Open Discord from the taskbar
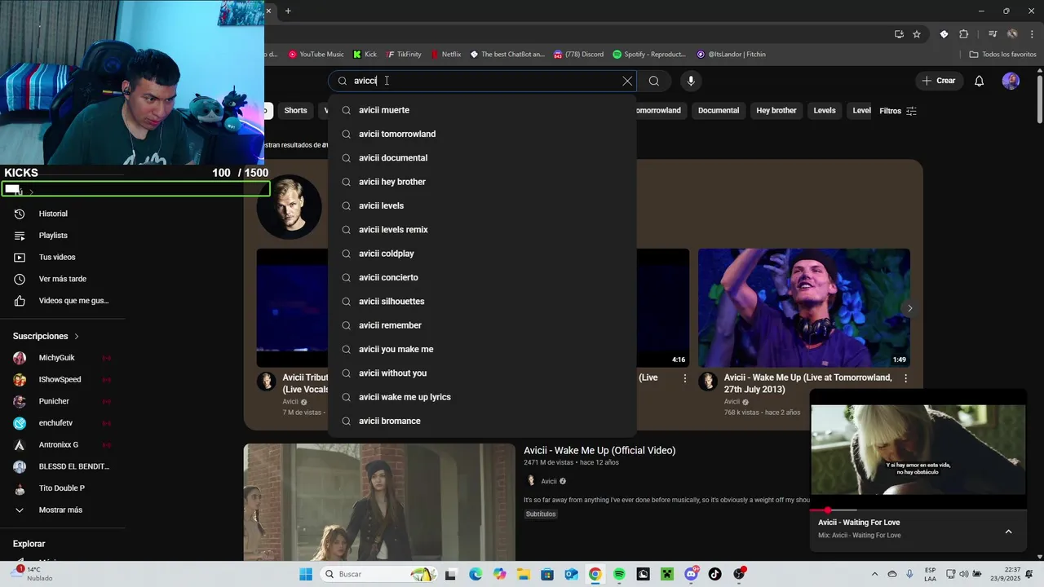1044x587 pixels. [692, 574]
